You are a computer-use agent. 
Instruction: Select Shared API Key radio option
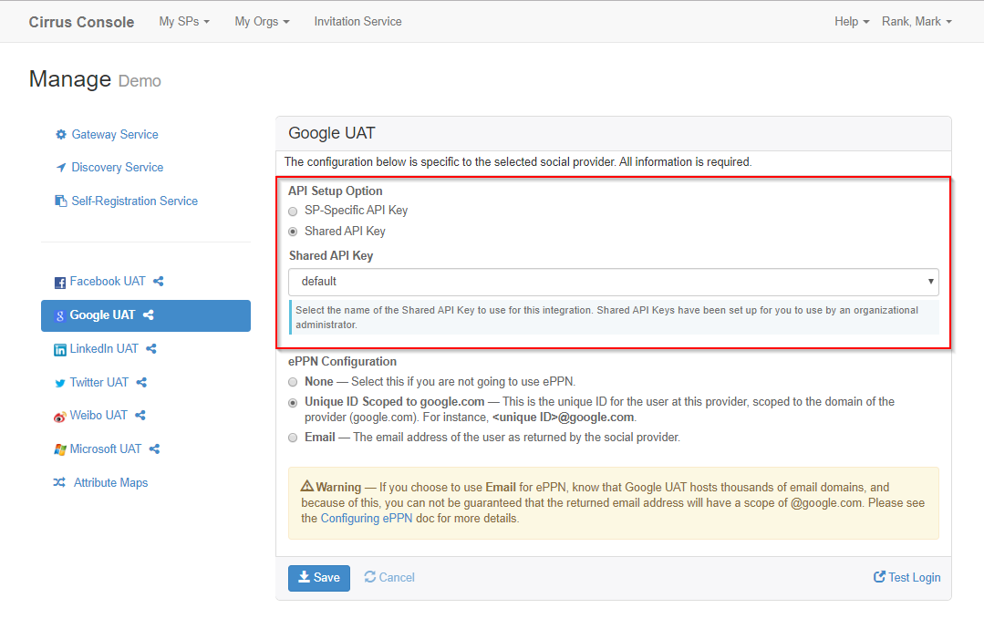click(x=293, y=232)
